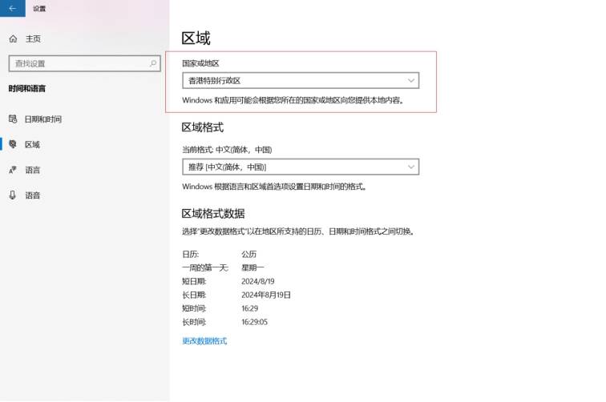606x402 pixels.
Task: Open the 日期和时间 settings page
Action: (43, 119)
